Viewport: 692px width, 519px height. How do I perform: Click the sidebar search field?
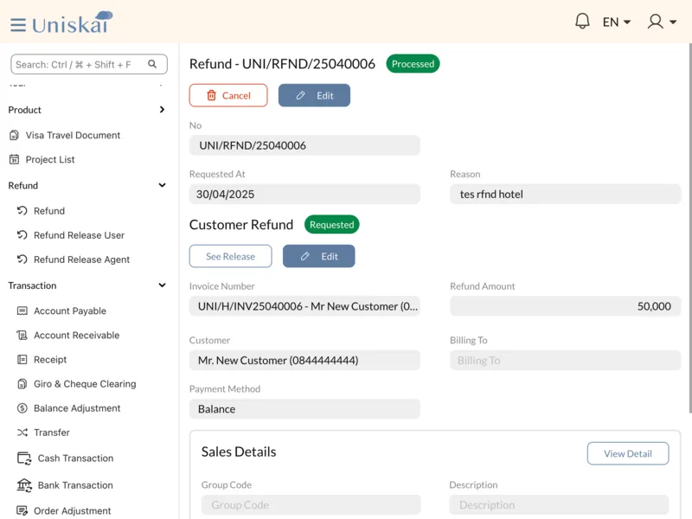[89, 64]
